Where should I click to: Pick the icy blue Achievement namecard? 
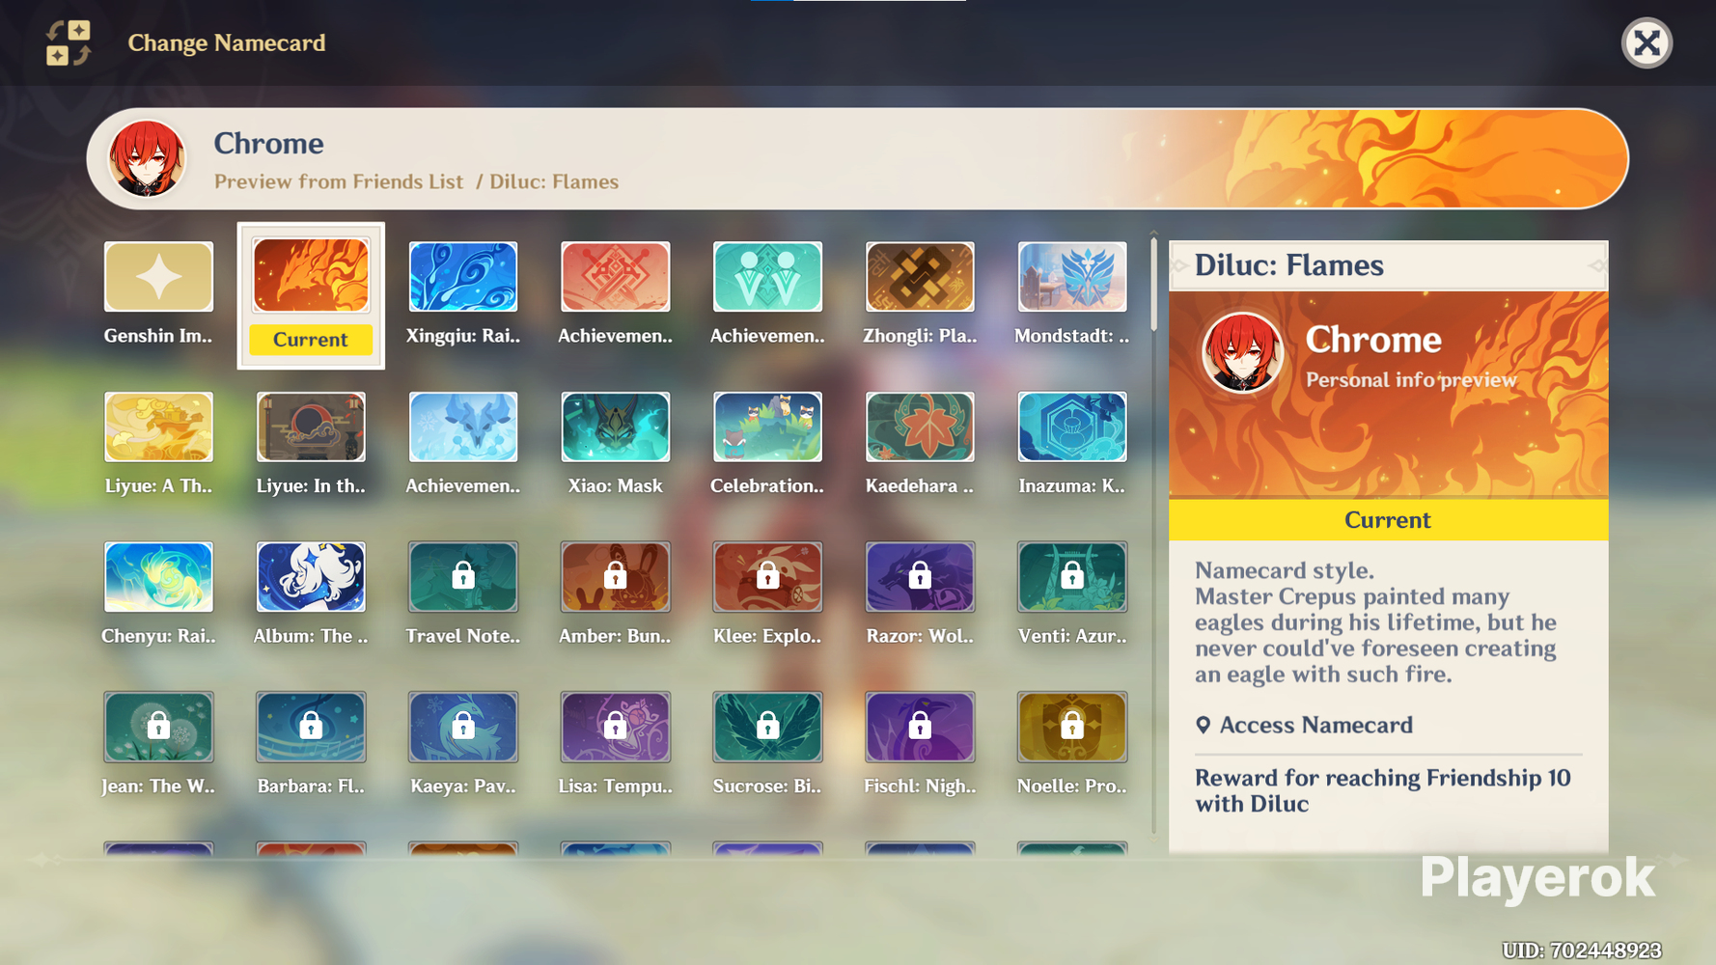463,427
